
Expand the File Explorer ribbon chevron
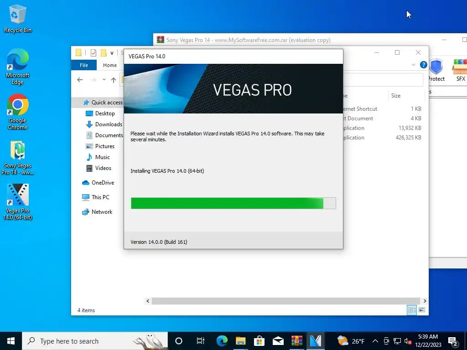(x=413, y=65)
